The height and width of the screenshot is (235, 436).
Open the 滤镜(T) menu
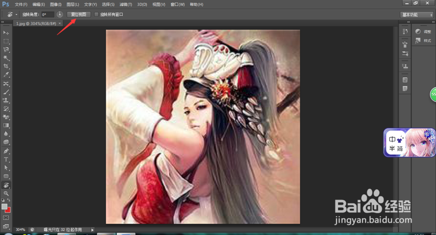pyautogui.click(x=126, y=4)
